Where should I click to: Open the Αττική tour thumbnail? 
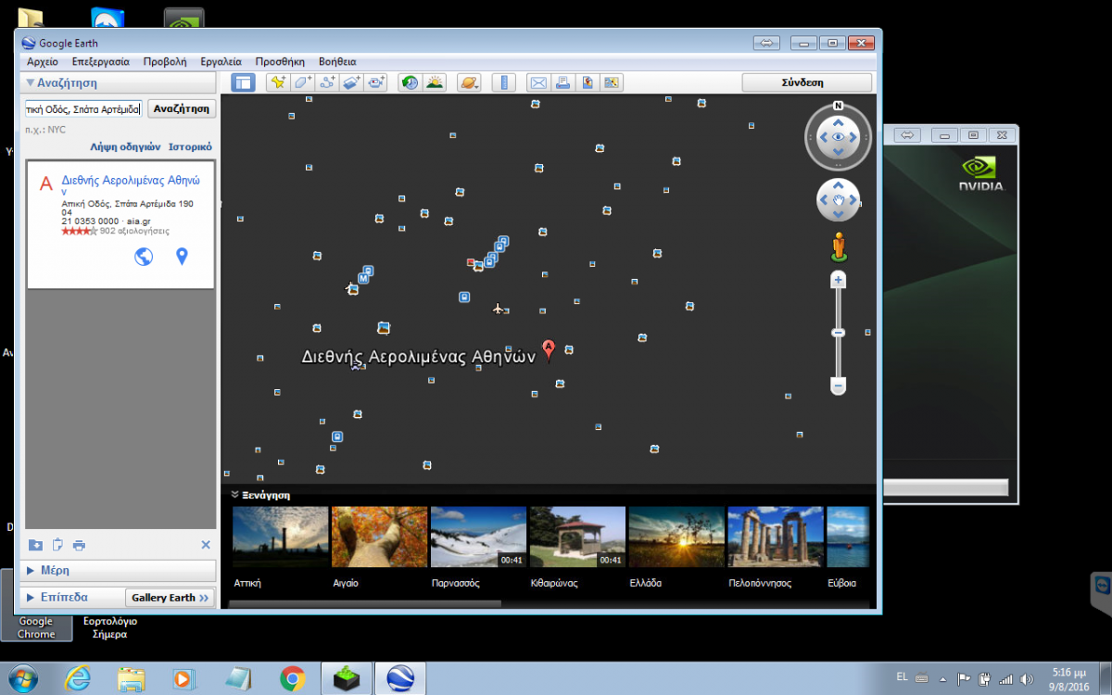pos(280,537)
